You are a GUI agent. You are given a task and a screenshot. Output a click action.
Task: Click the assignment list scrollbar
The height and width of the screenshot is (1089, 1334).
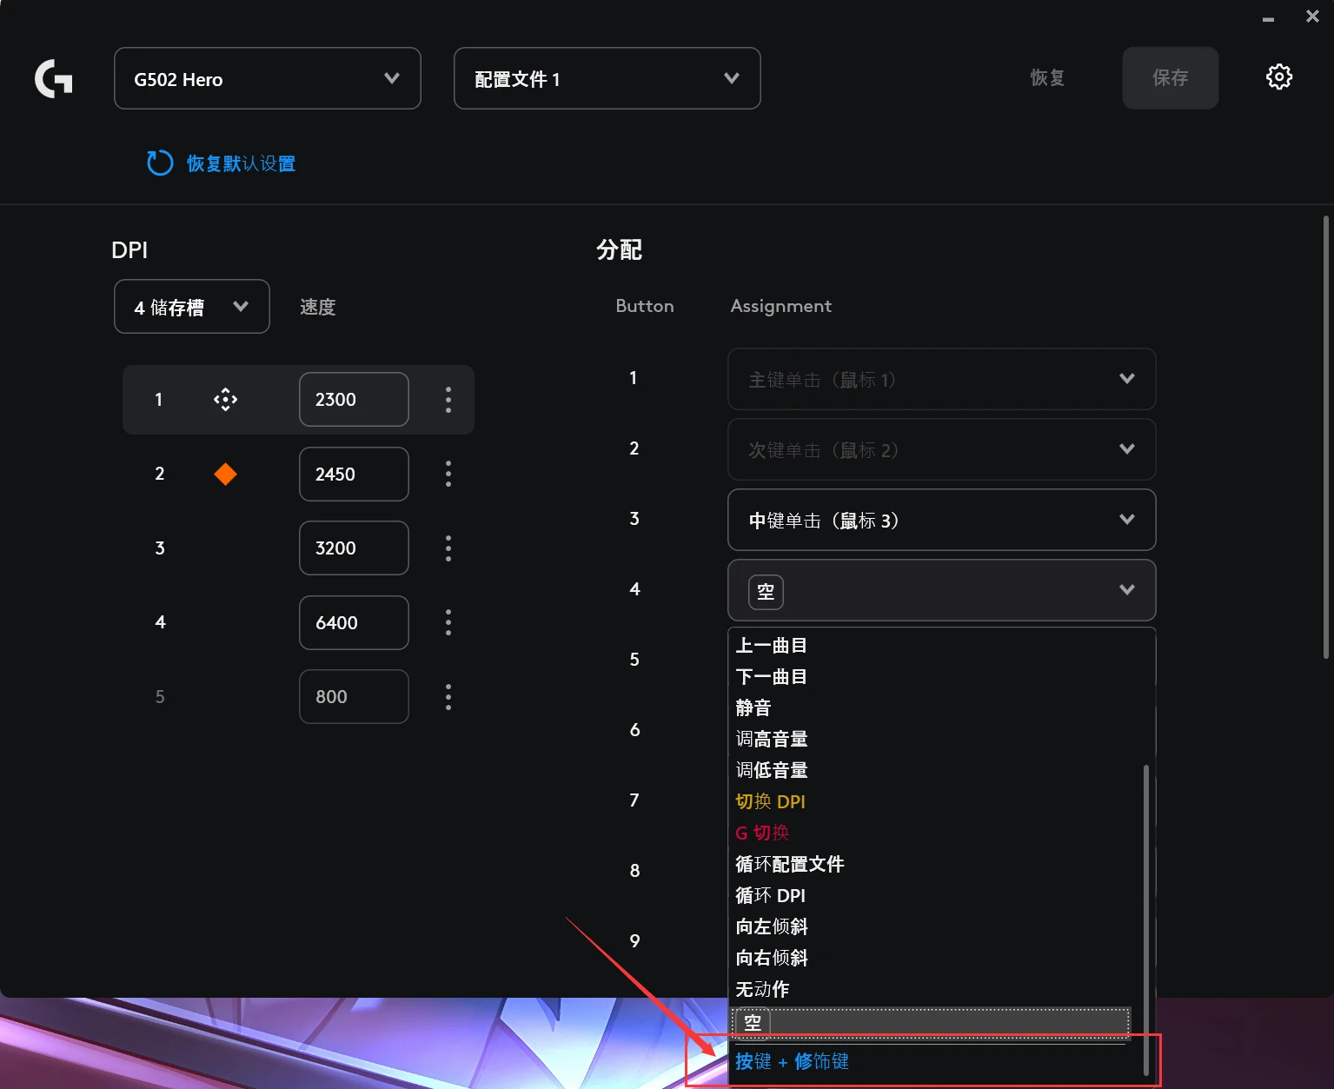1146,920
